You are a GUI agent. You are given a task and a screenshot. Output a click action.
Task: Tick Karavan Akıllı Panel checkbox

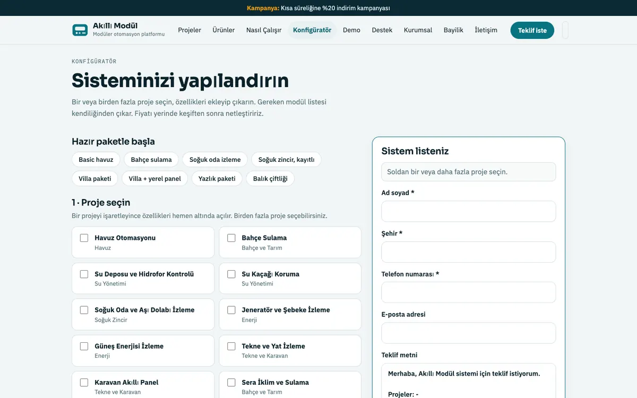(x=84, y=382)
